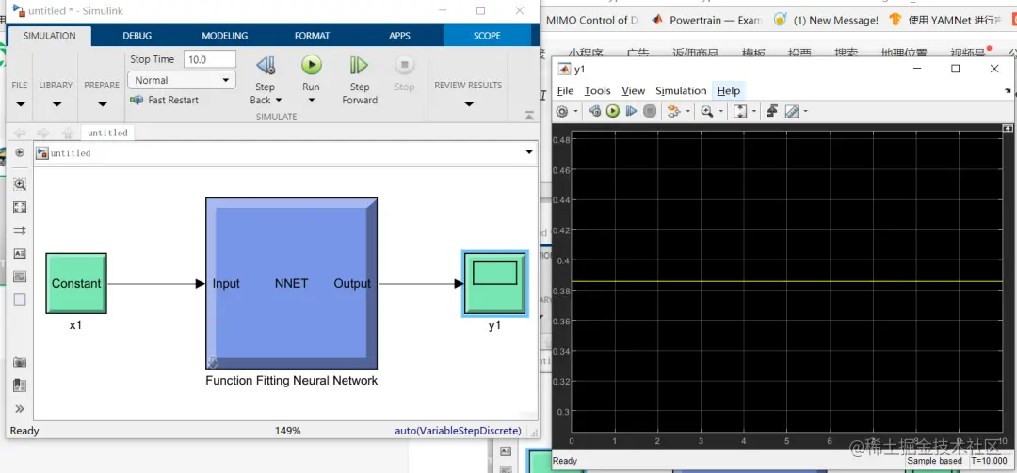Viewport: 1017px width, 473px height.
Task: Click the greyed Stop simulation icon
Action: click(404, 65)
